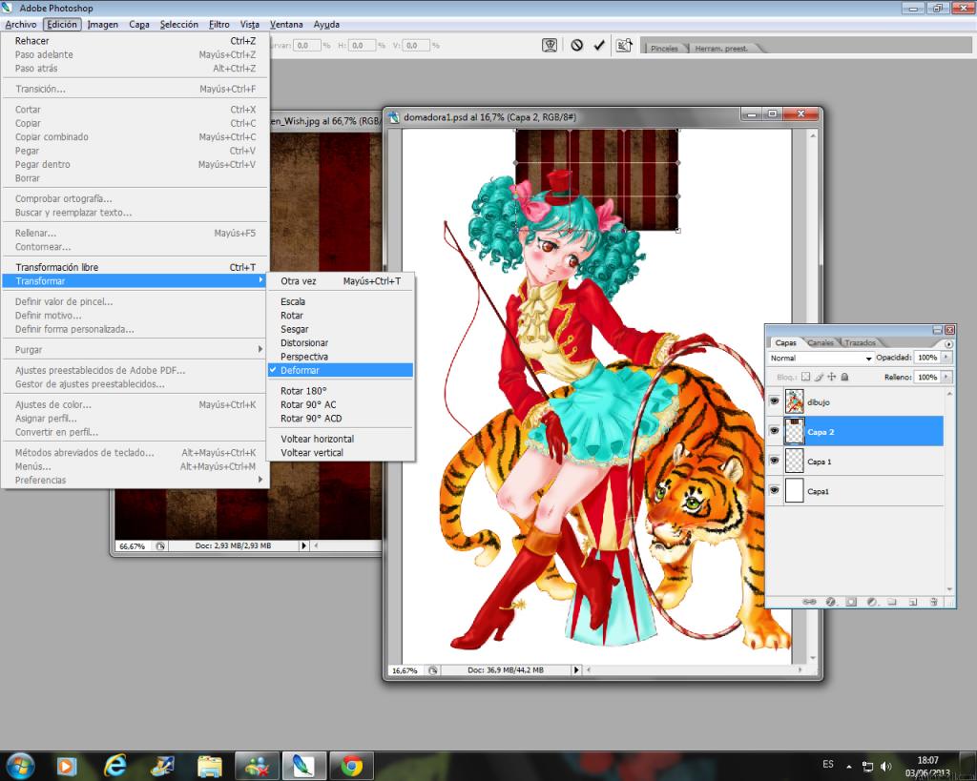This screenshot has width=977, height=781.
Task: Click the taskbar clock showing 18:07
Action: click(927, 760)
